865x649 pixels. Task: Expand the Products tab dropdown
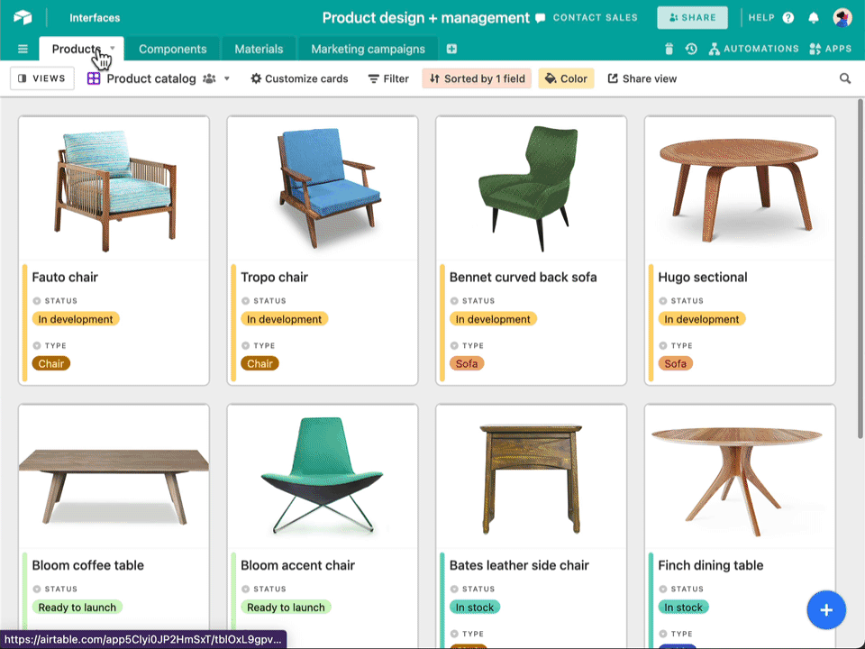(112, 49)
